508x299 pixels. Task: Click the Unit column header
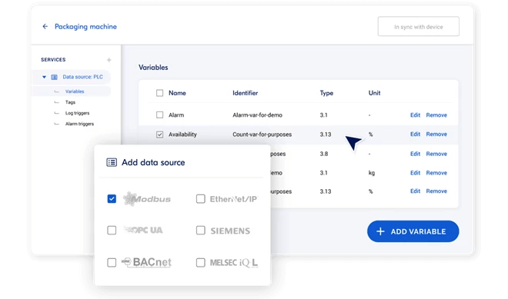coord(374,93)
